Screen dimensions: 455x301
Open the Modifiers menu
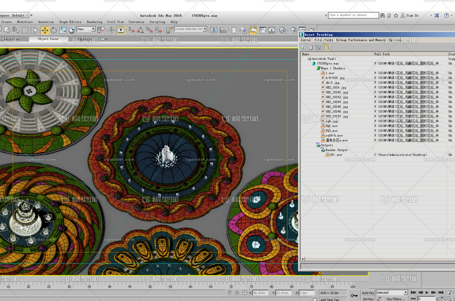pyautogui.click(x=25, y=22)
